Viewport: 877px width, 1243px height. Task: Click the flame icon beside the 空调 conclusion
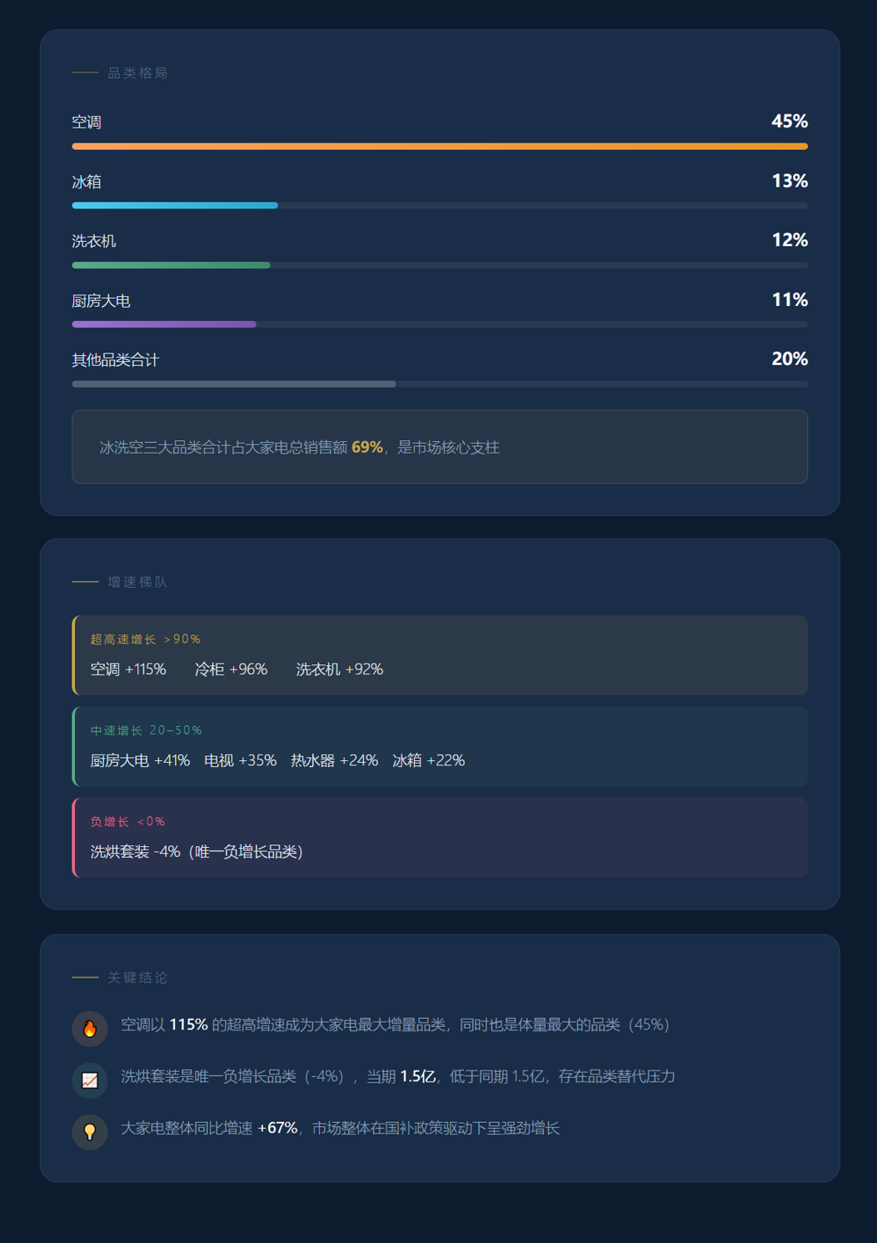(x=90, y=1029)
